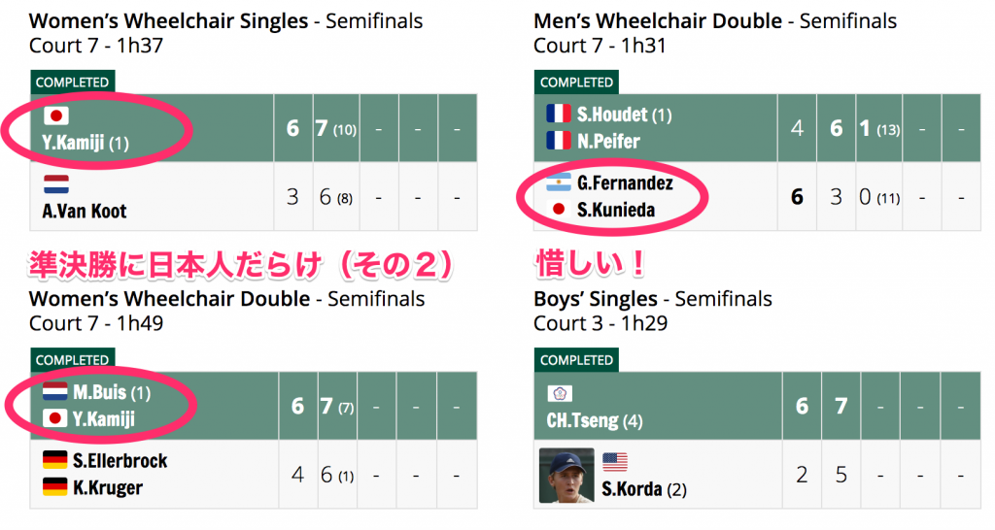Click Argentina flag beside G.Fernandez
The image size is (995, 530).
tap(559, 182)
